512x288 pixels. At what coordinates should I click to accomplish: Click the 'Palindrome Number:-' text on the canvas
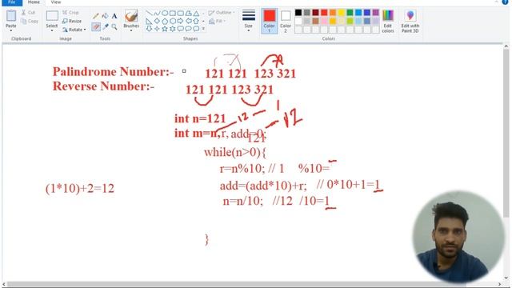113,71
